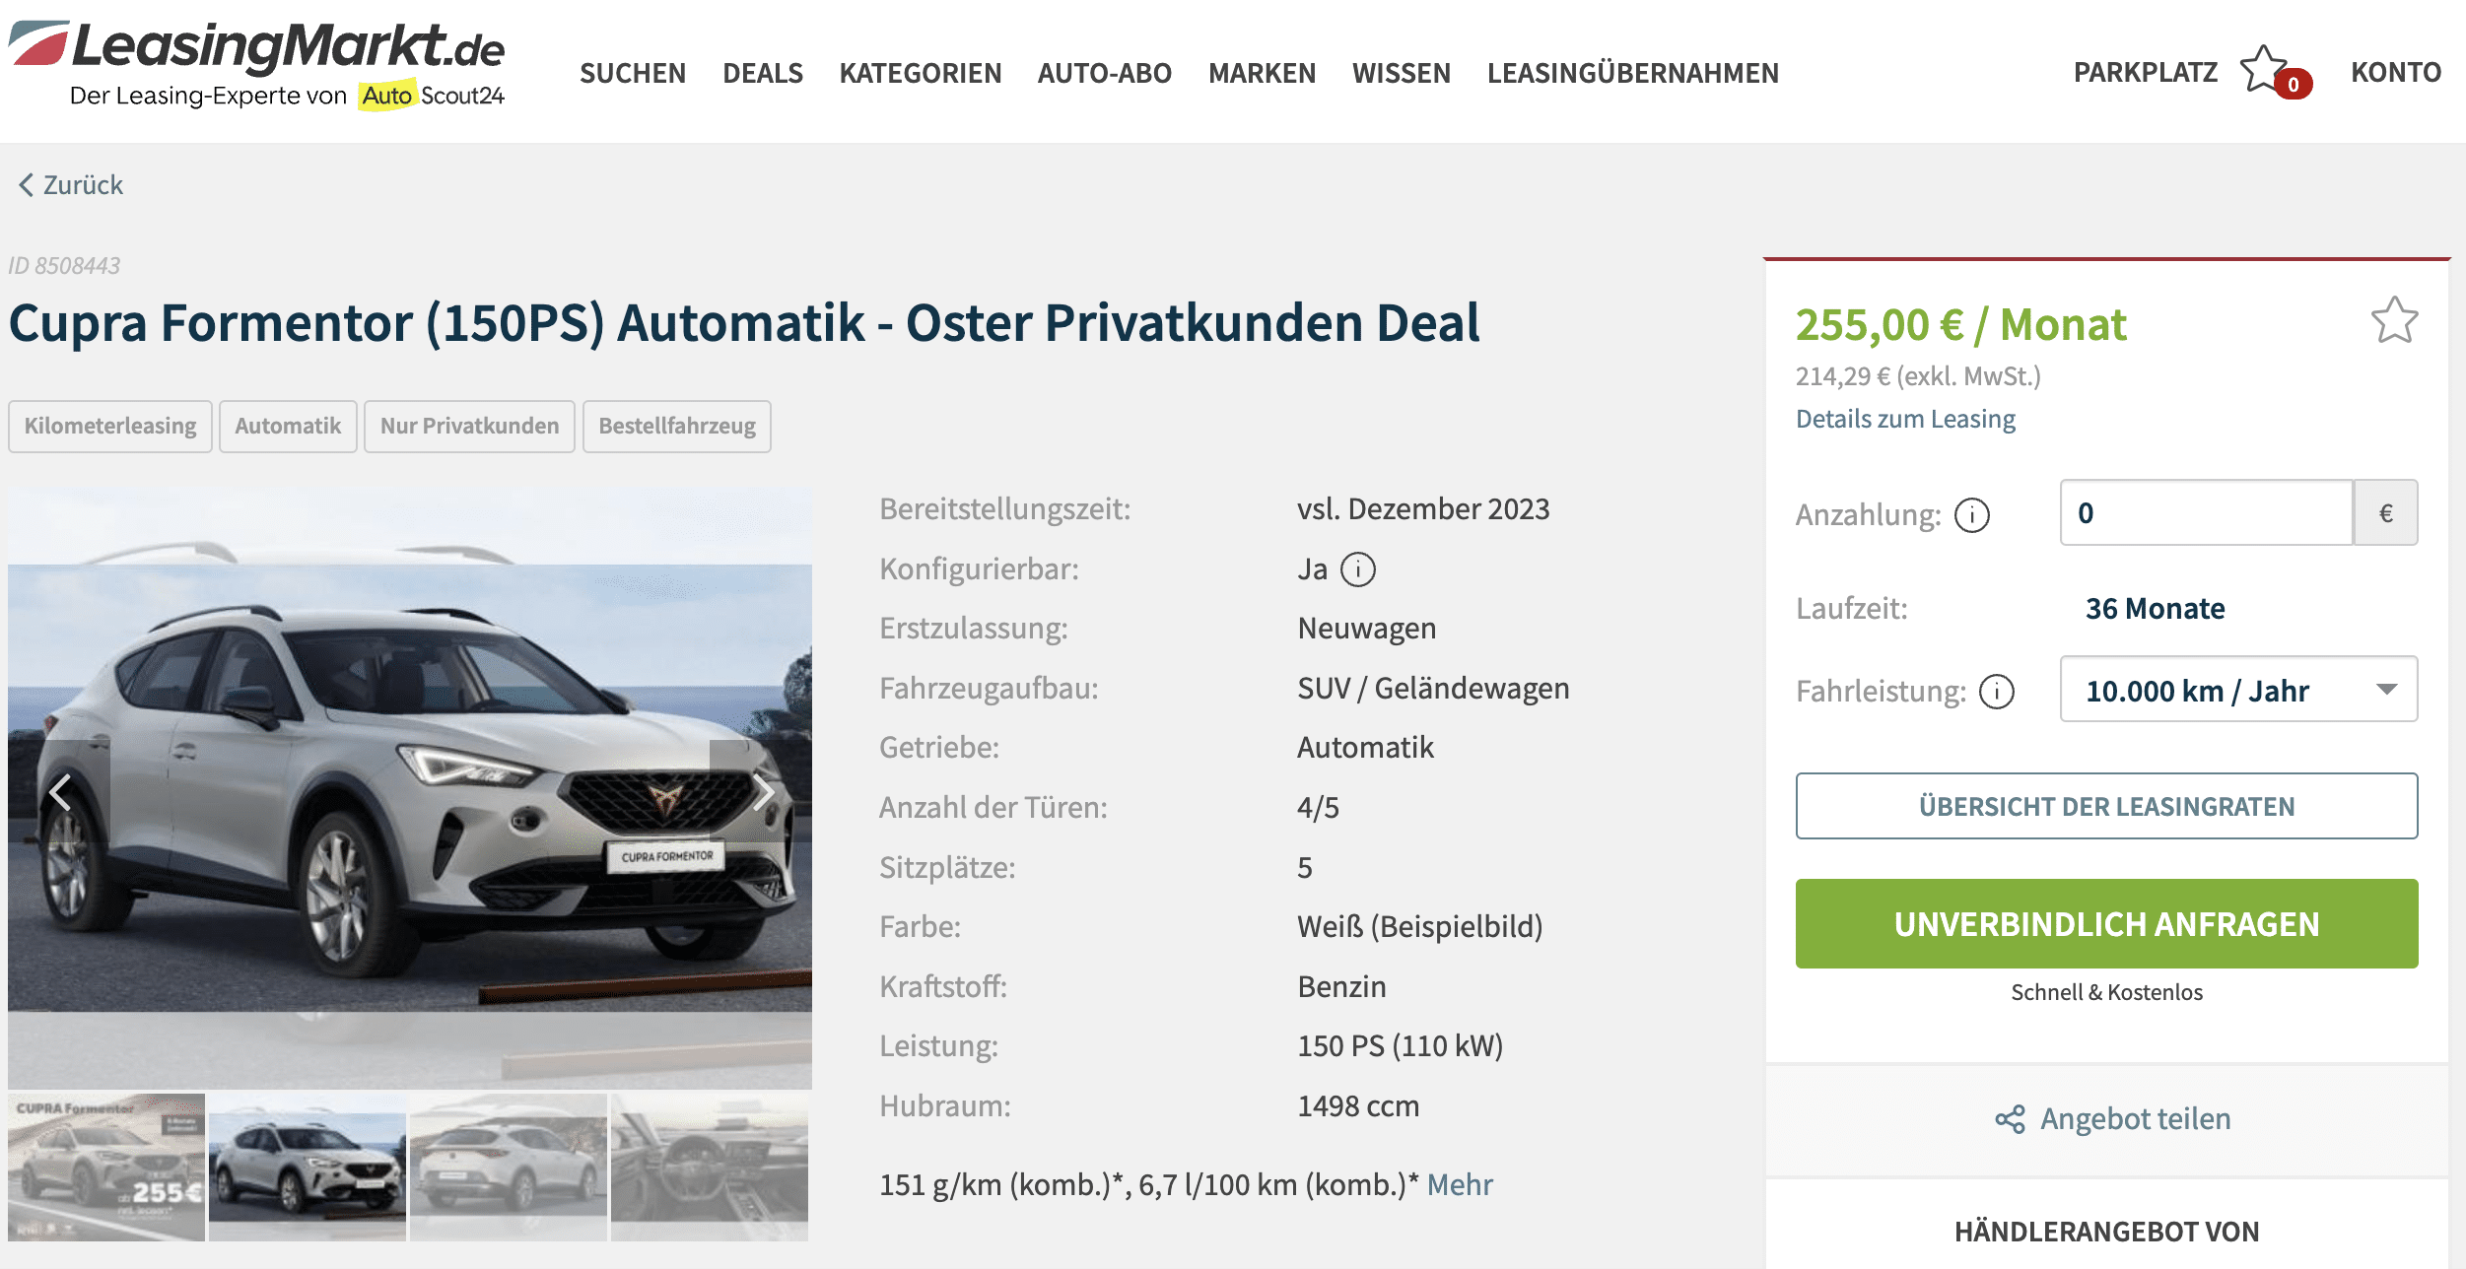Click UNVERBINDLICH ANFRAGEN button

coord(2106,923)
